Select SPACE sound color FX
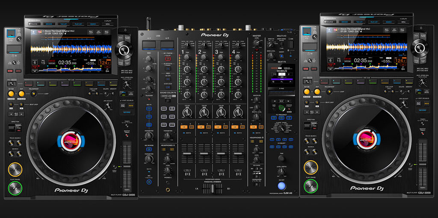The width and height of the screenshot is (438, 218). click(x=164, y=109)
